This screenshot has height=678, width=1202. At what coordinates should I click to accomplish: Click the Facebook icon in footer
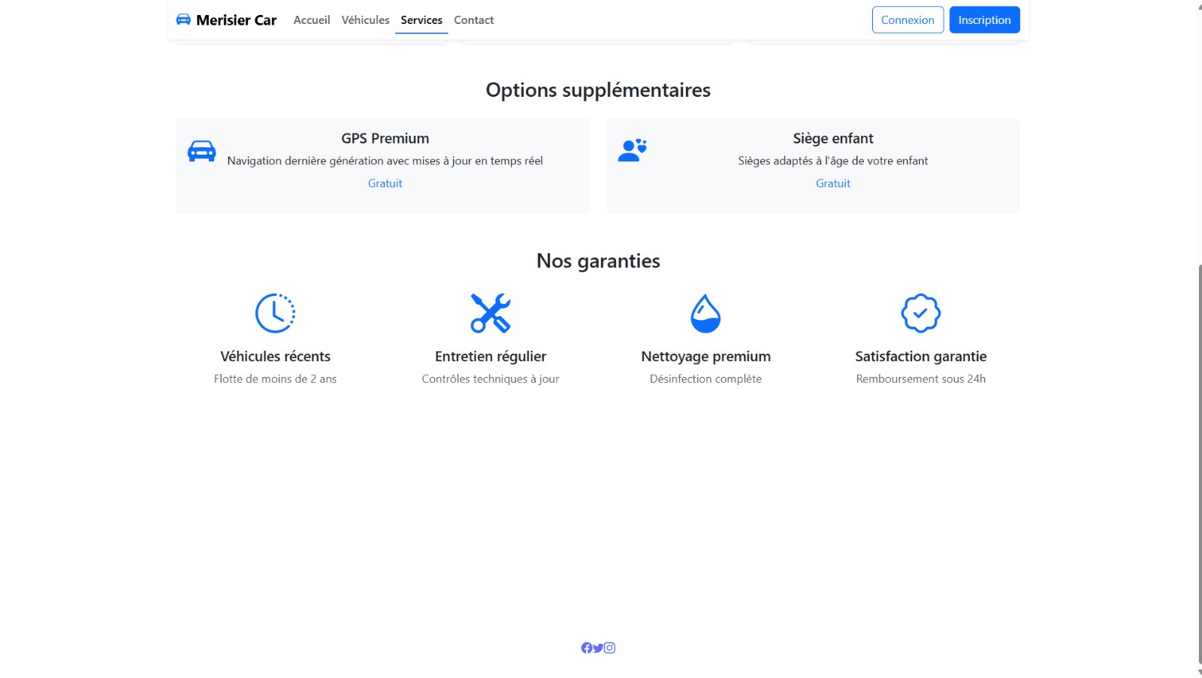[x=587, y=648]
